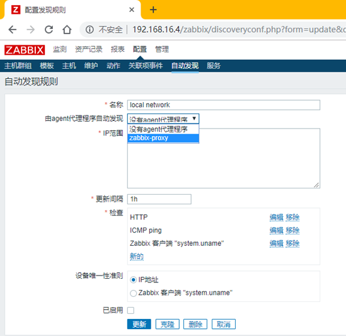Go to 主机 submenu

coord(69,66)
